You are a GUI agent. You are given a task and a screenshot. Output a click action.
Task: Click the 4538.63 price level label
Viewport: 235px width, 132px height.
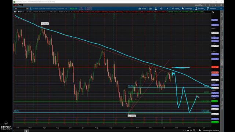point(215,33)
